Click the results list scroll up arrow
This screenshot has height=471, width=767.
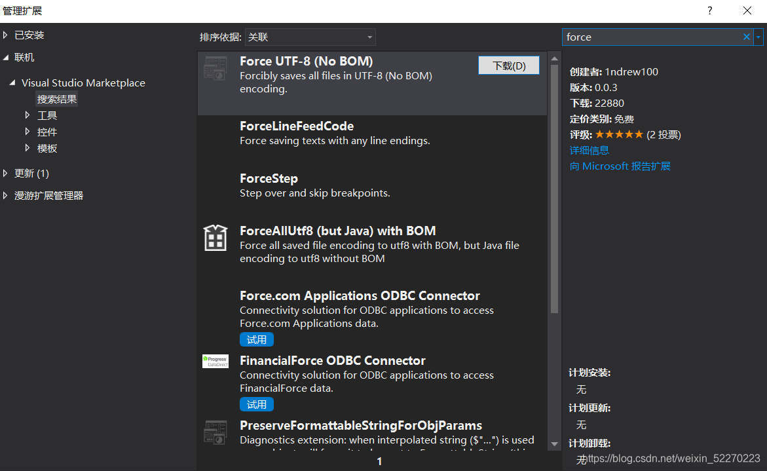coord(554,59)
